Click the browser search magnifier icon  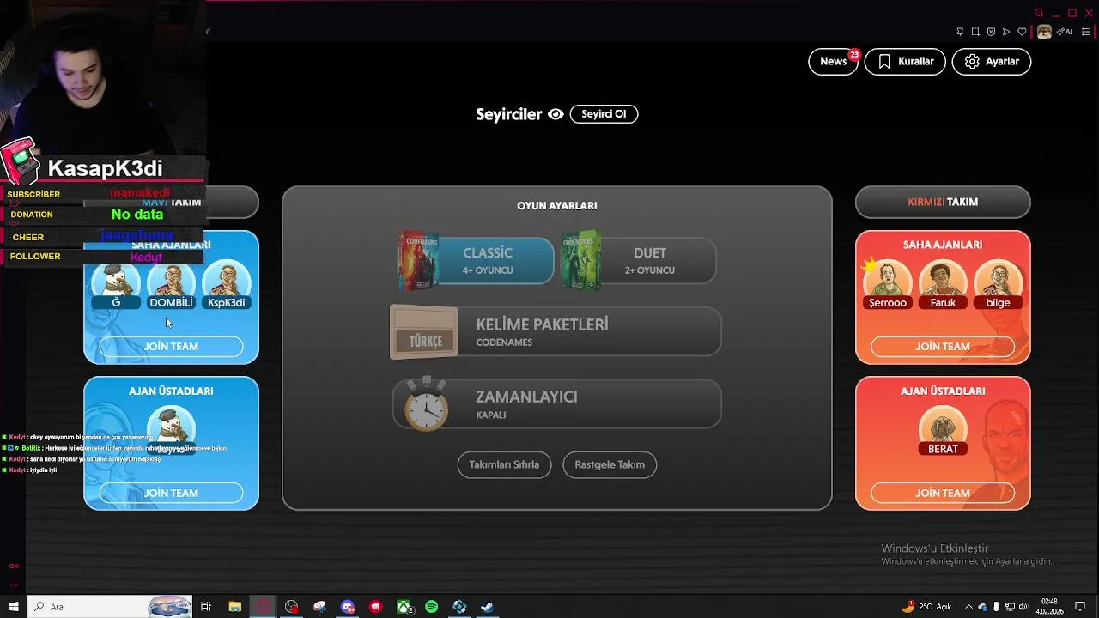pos(1039,13)
